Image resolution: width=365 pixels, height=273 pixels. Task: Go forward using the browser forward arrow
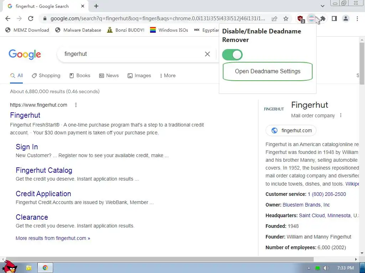point(19,18)
